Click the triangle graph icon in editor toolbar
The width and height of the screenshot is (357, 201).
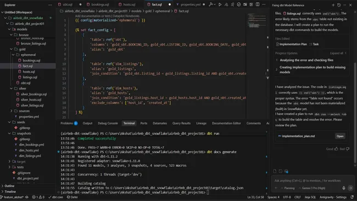tap(226, 4)
